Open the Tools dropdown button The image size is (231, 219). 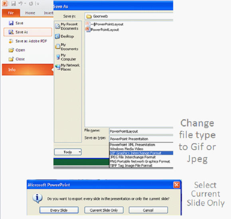[68, 152]
